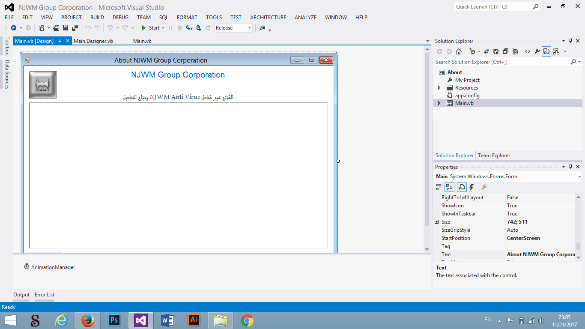
Task: Open the FORMAT menu
Action: [187, 18]
